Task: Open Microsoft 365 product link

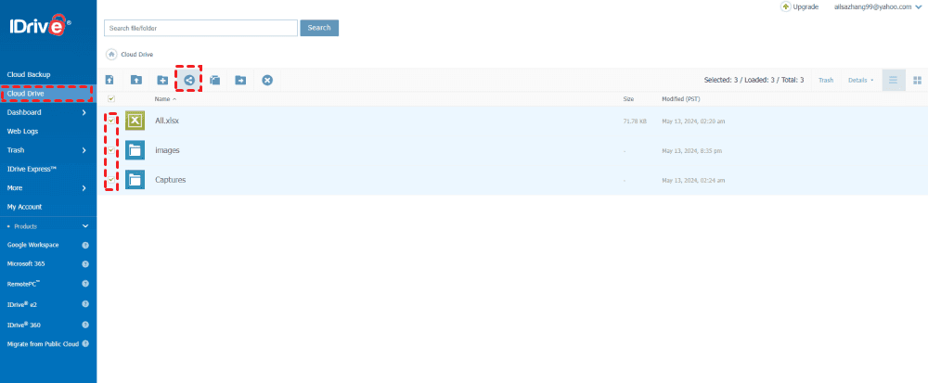Action: (x=26, y=263)
